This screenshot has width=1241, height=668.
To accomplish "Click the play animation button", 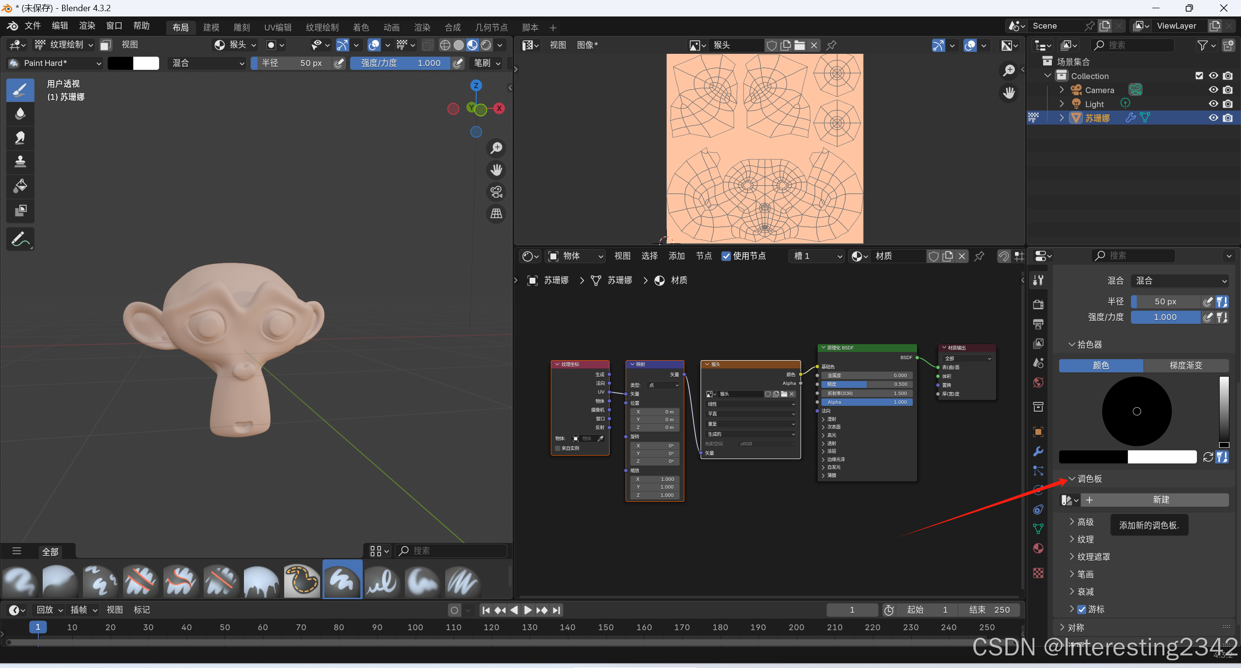I will tap(528, 610).
